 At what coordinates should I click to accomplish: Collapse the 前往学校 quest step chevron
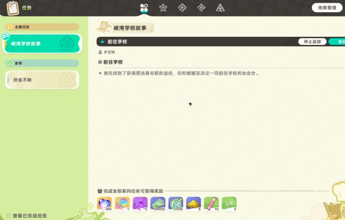coord(102,42)
